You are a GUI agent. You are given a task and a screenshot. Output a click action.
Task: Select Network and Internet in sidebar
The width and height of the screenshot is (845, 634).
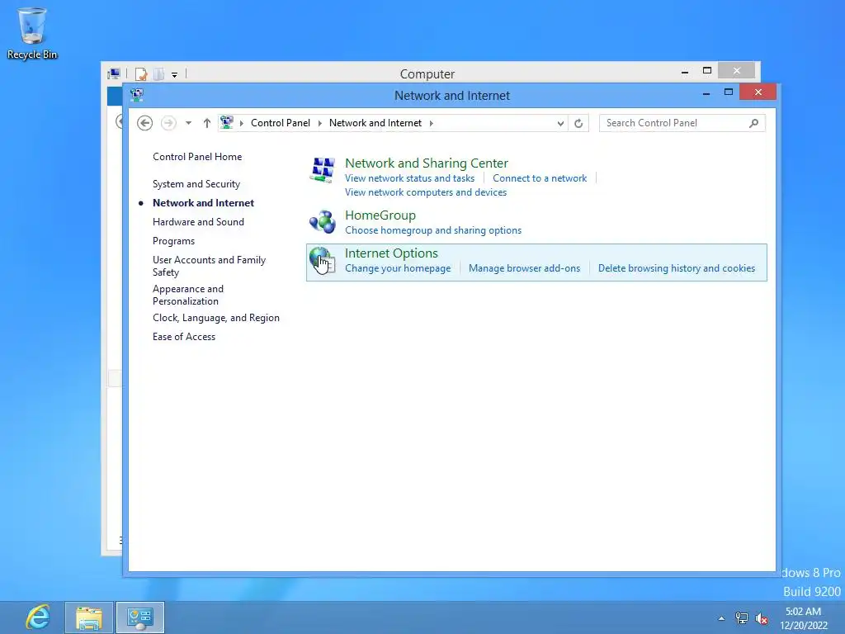(203, 203)
